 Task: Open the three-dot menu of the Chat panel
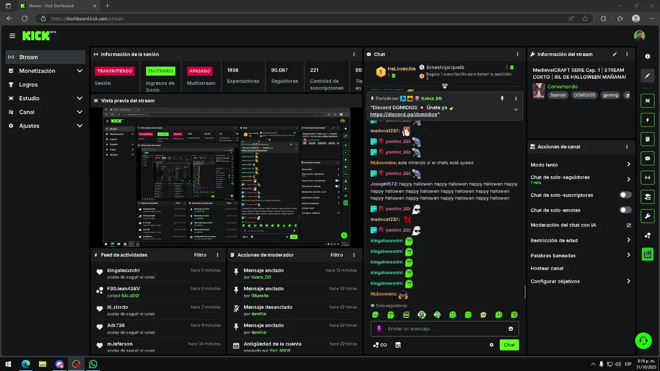pyautogui.click(x=518, y=54)
